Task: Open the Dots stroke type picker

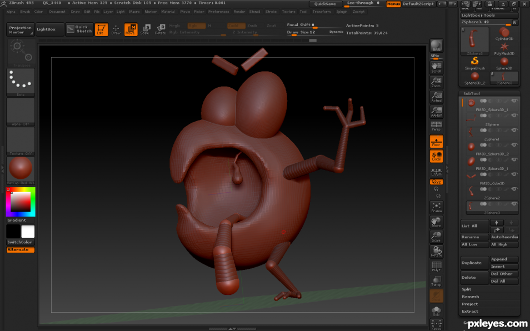Action: click(x=21, y=82)
